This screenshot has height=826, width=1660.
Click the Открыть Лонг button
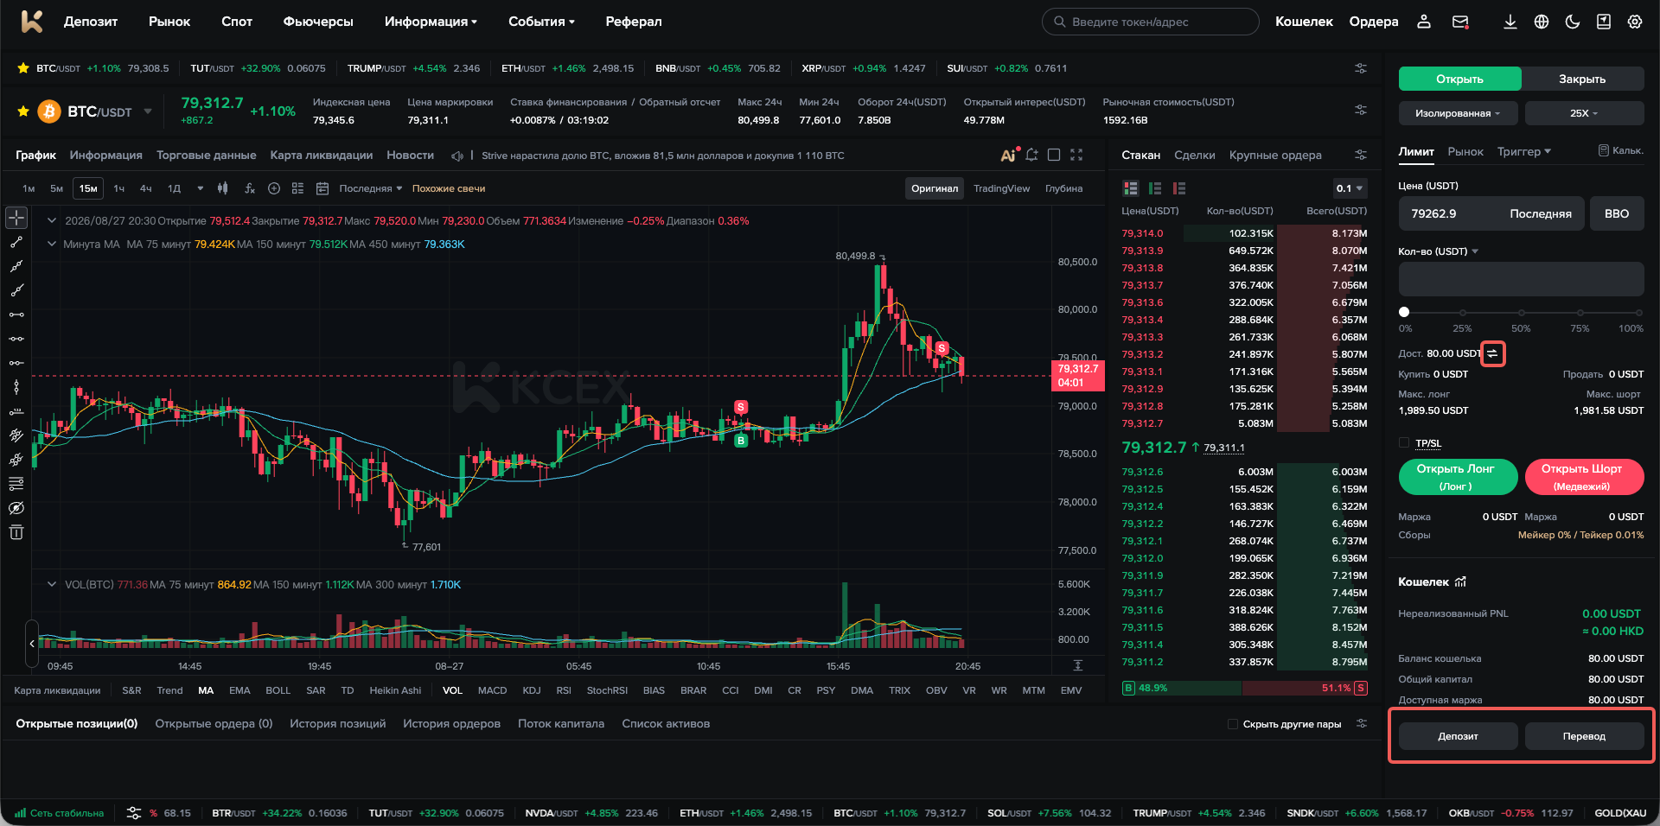click(x=1458, y=477)
